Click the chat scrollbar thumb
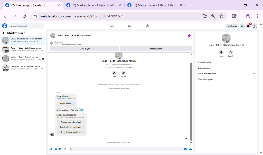Screen dimensions: 263x155 coord(191,102)
